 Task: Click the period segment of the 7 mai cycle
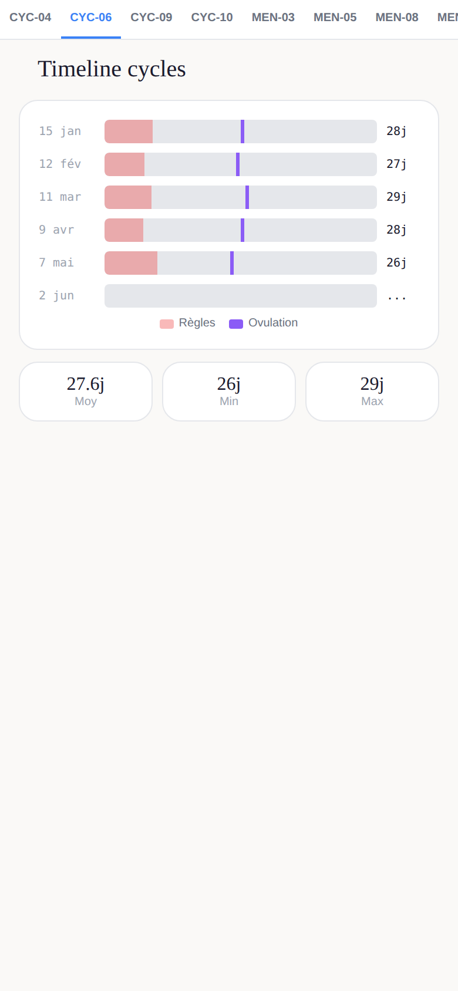pyautogui.click(x=131, y=263)
